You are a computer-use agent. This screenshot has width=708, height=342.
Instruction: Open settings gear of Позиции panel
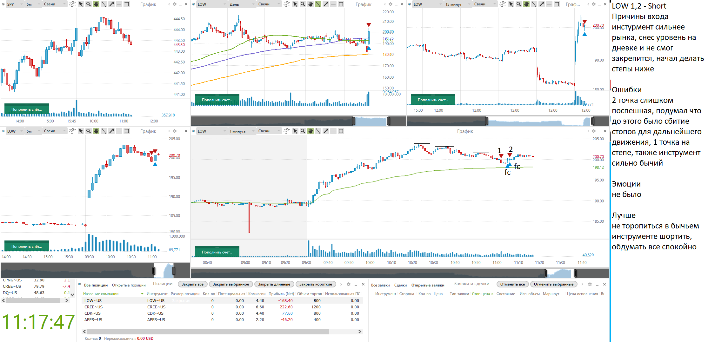click(349, 284)
